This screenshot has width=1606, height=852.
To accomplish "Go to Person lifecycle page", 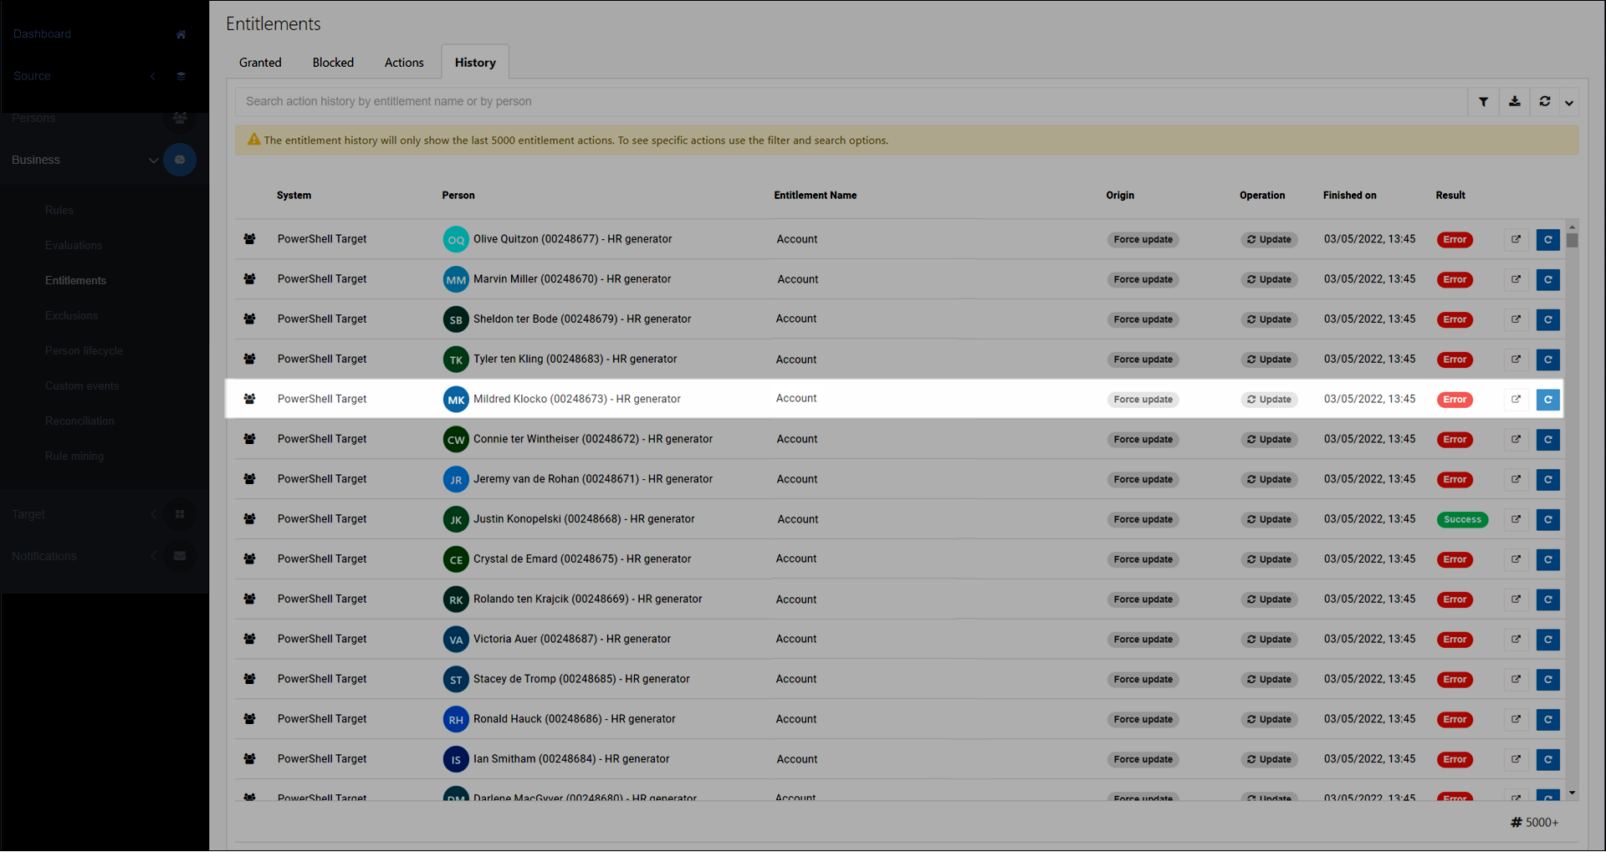I will click(x=84, y=351).
